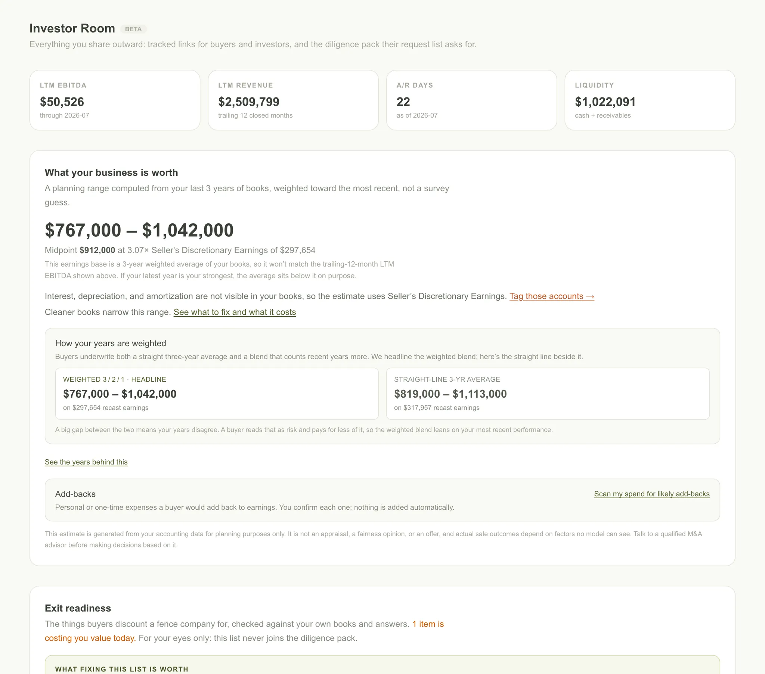Click the "How your years are weighted" heading
765x674 pixels.
(x=111, y=343)
